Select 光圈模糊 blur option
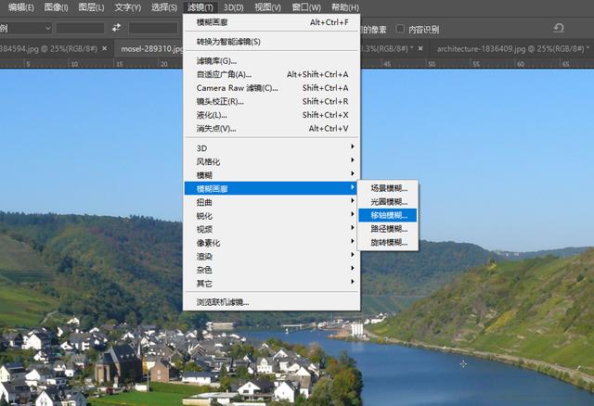Image resolution: width=594 pixels, height=406 pixels. [389, 201]
